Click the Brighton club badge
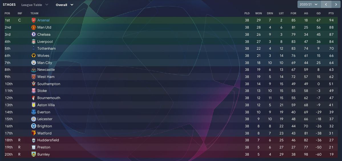Viewport: 342px width, 161px height. click(34, 126)
